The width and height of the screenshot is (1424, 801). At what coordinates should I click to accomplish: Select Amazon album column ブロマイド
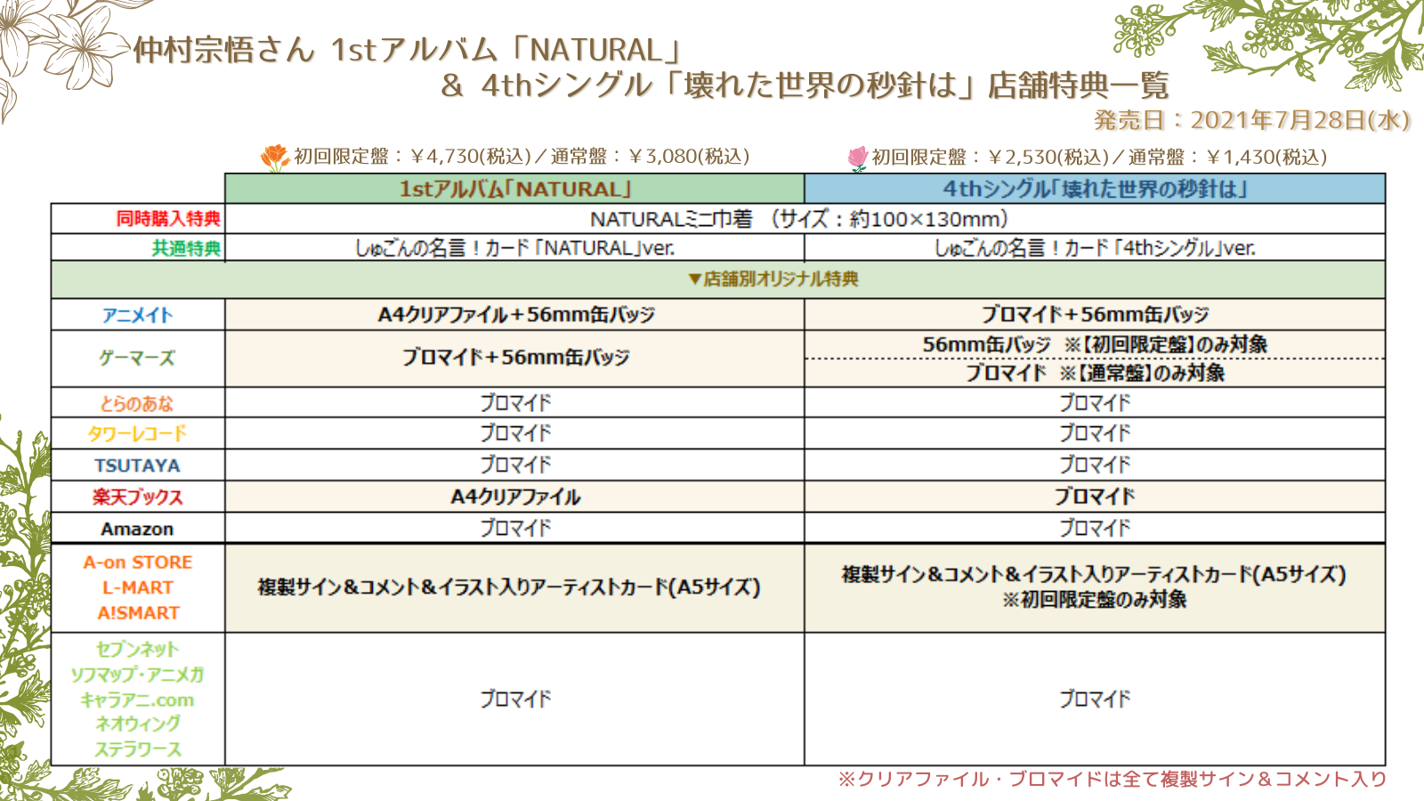click(x=516, y=528)
